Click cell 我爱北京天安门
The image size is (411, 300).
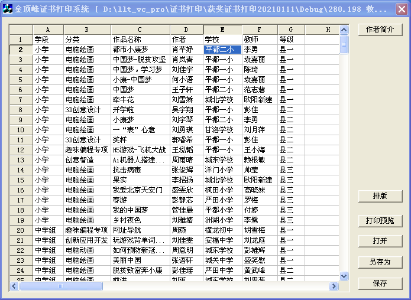tap(141, 190)
